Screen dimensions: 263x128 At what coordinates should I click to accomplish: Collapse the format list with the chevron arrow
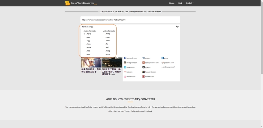tap(177, 27)
